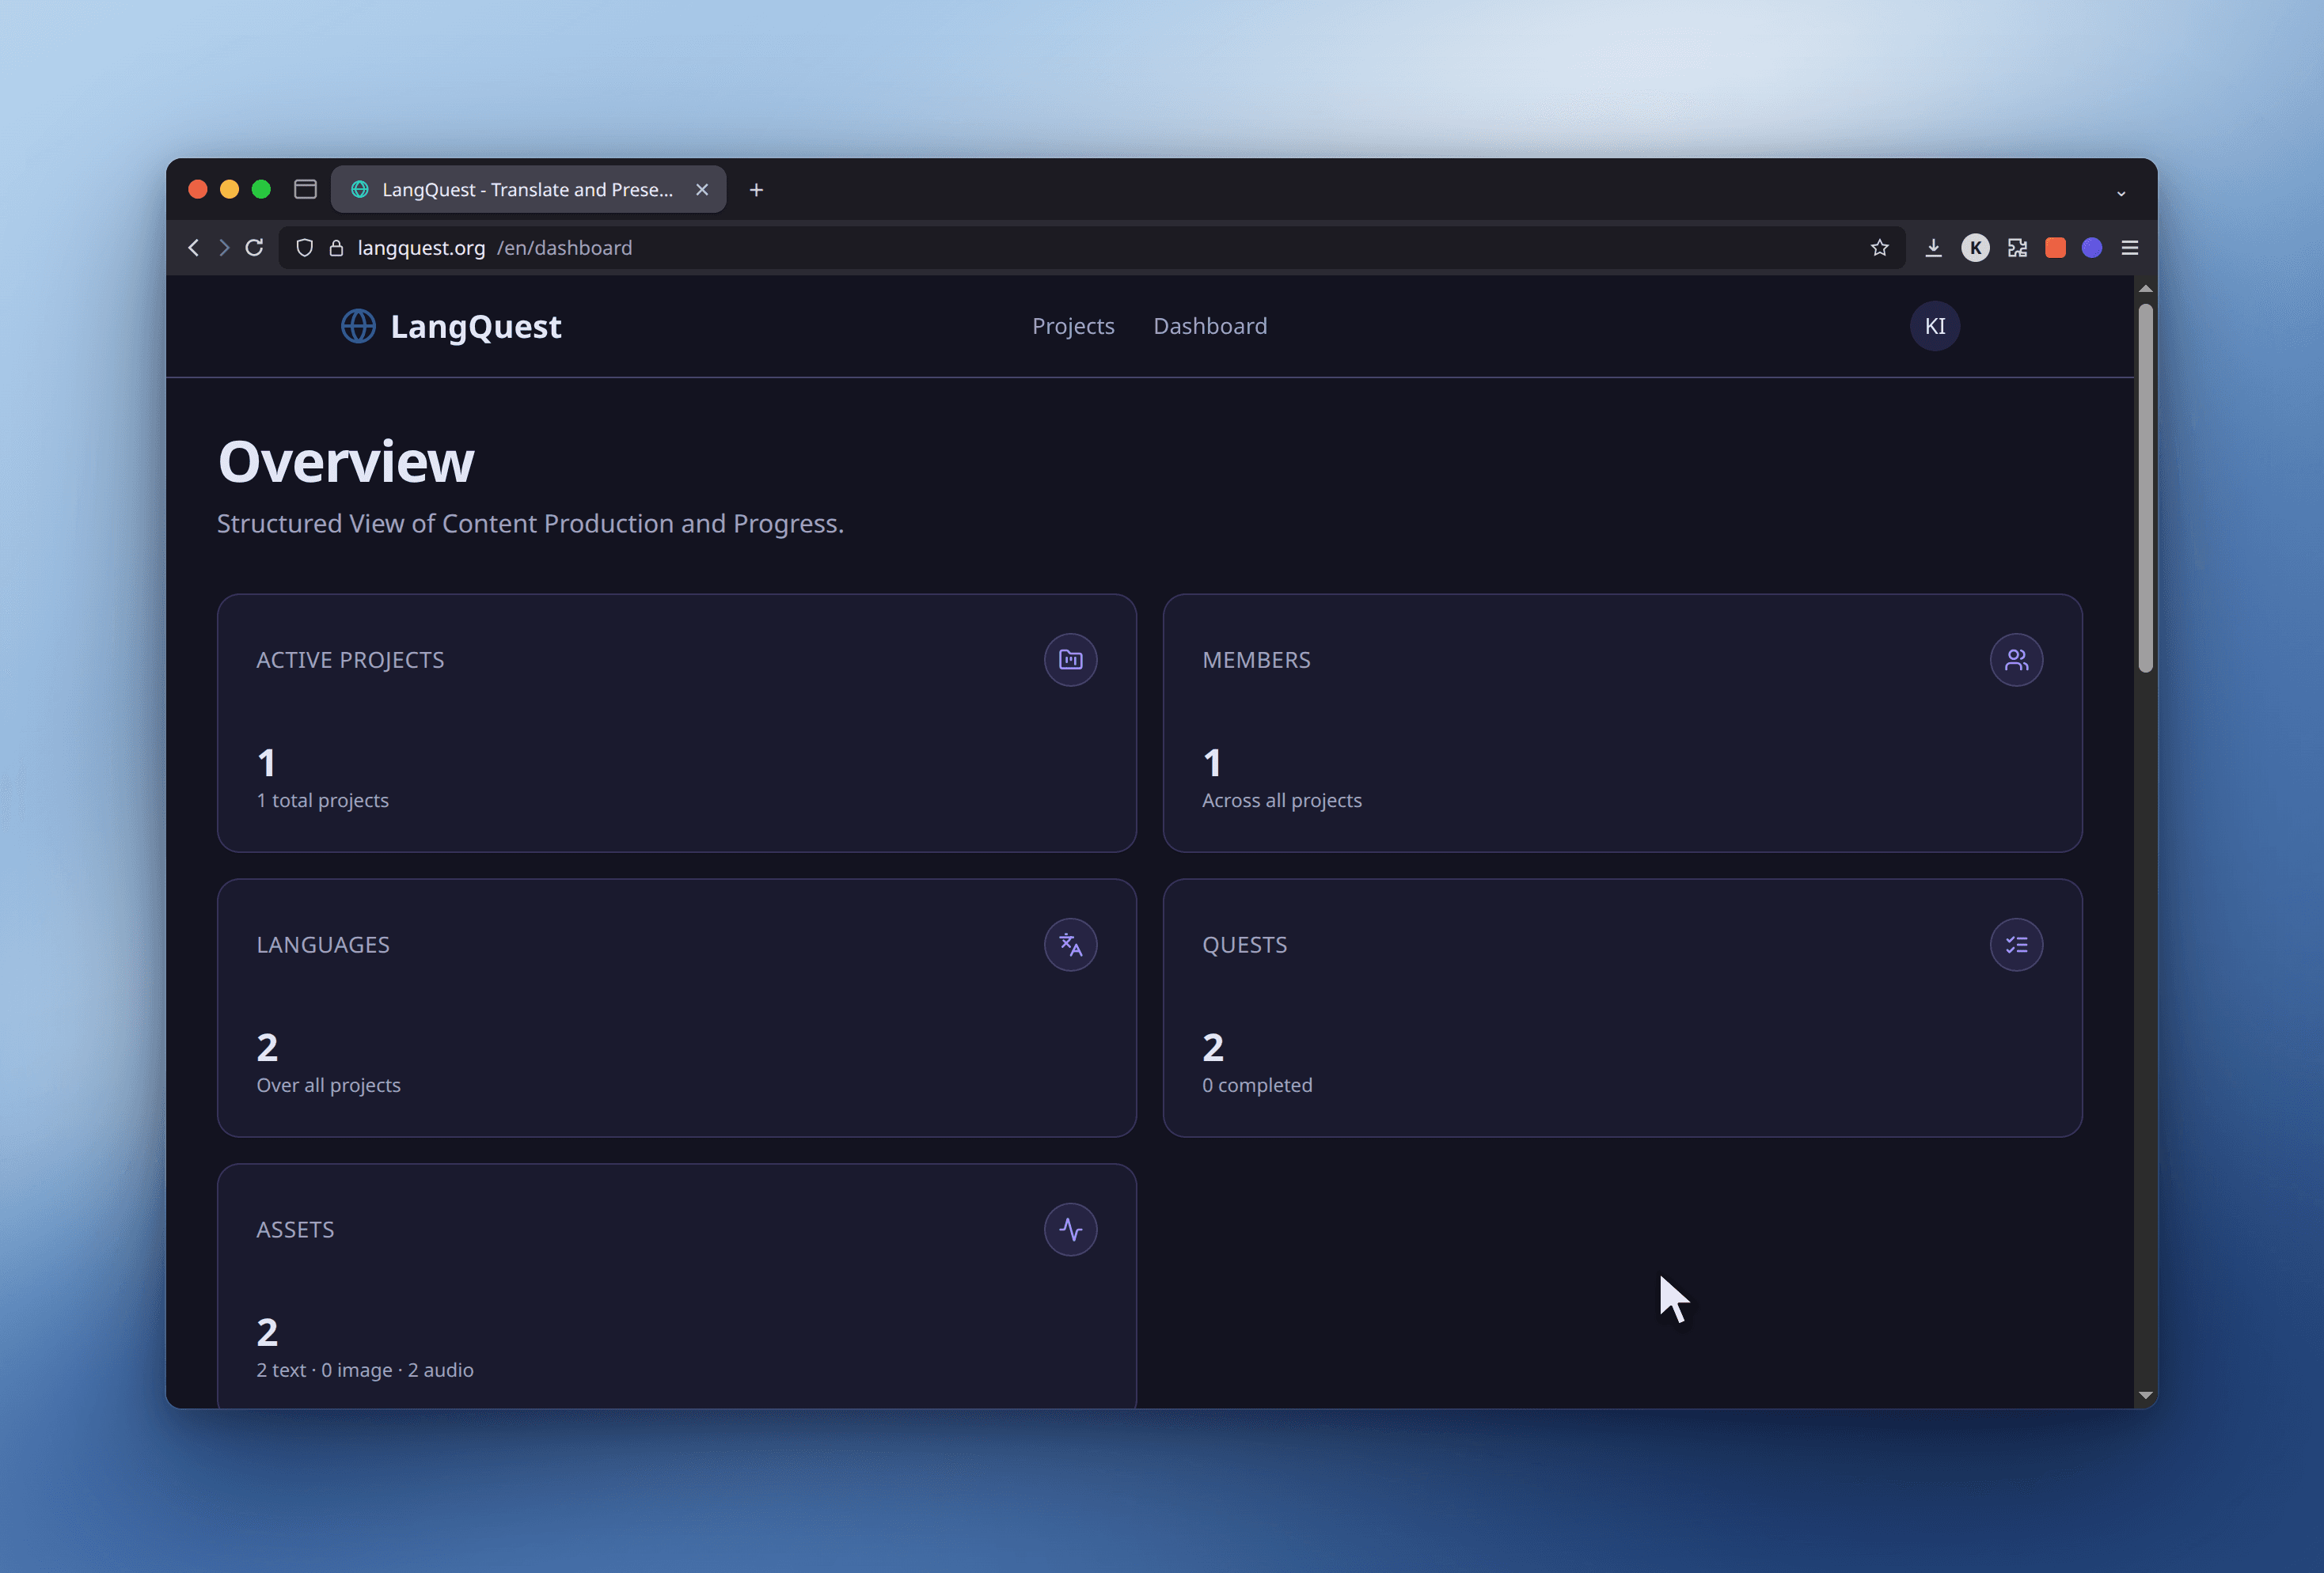2324x1573 pixels.
Task: Click the QUESTS card title
Action: click(1244, 945)
